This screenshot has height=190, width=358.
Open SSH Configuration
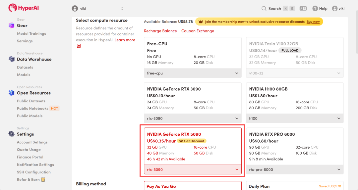click(x=34, y=172)
